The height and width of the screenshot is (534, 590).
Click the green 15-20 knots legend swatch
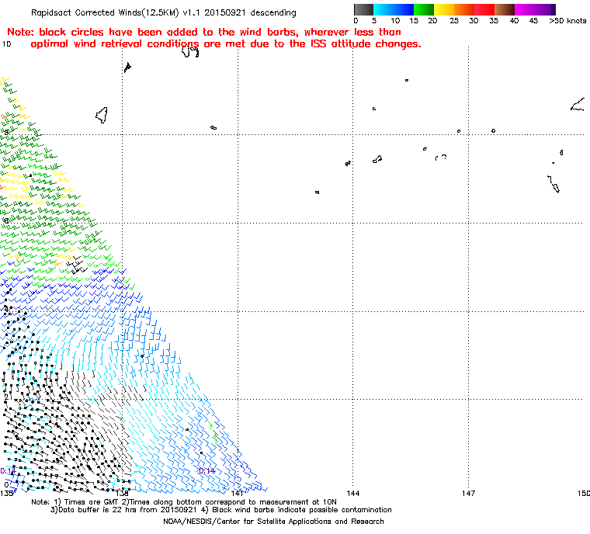click(424, 9)
